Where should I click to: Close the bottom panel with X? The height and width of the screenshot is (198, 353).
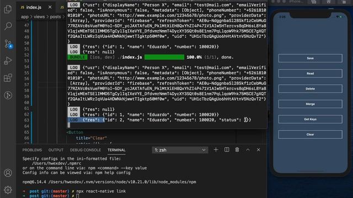pyautogui.click(x=259, y=150)
